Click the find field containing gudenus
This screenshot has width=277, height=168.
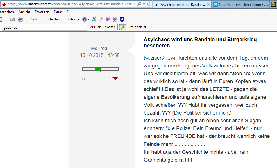pos(44,27)
